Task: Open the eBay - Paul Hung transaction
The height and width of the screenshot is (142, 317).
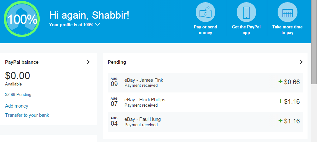Action: coord(142,119)
